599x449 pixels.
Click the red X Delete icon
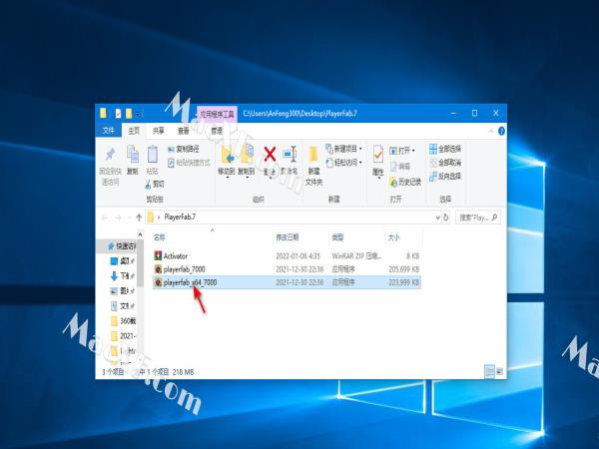point(270,155)
